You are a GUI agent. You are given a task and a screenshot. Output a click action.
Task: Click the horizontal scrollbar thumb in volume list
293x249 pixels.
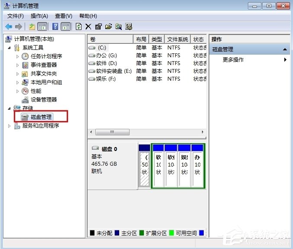pyautogui.click(x=112, y=132)
